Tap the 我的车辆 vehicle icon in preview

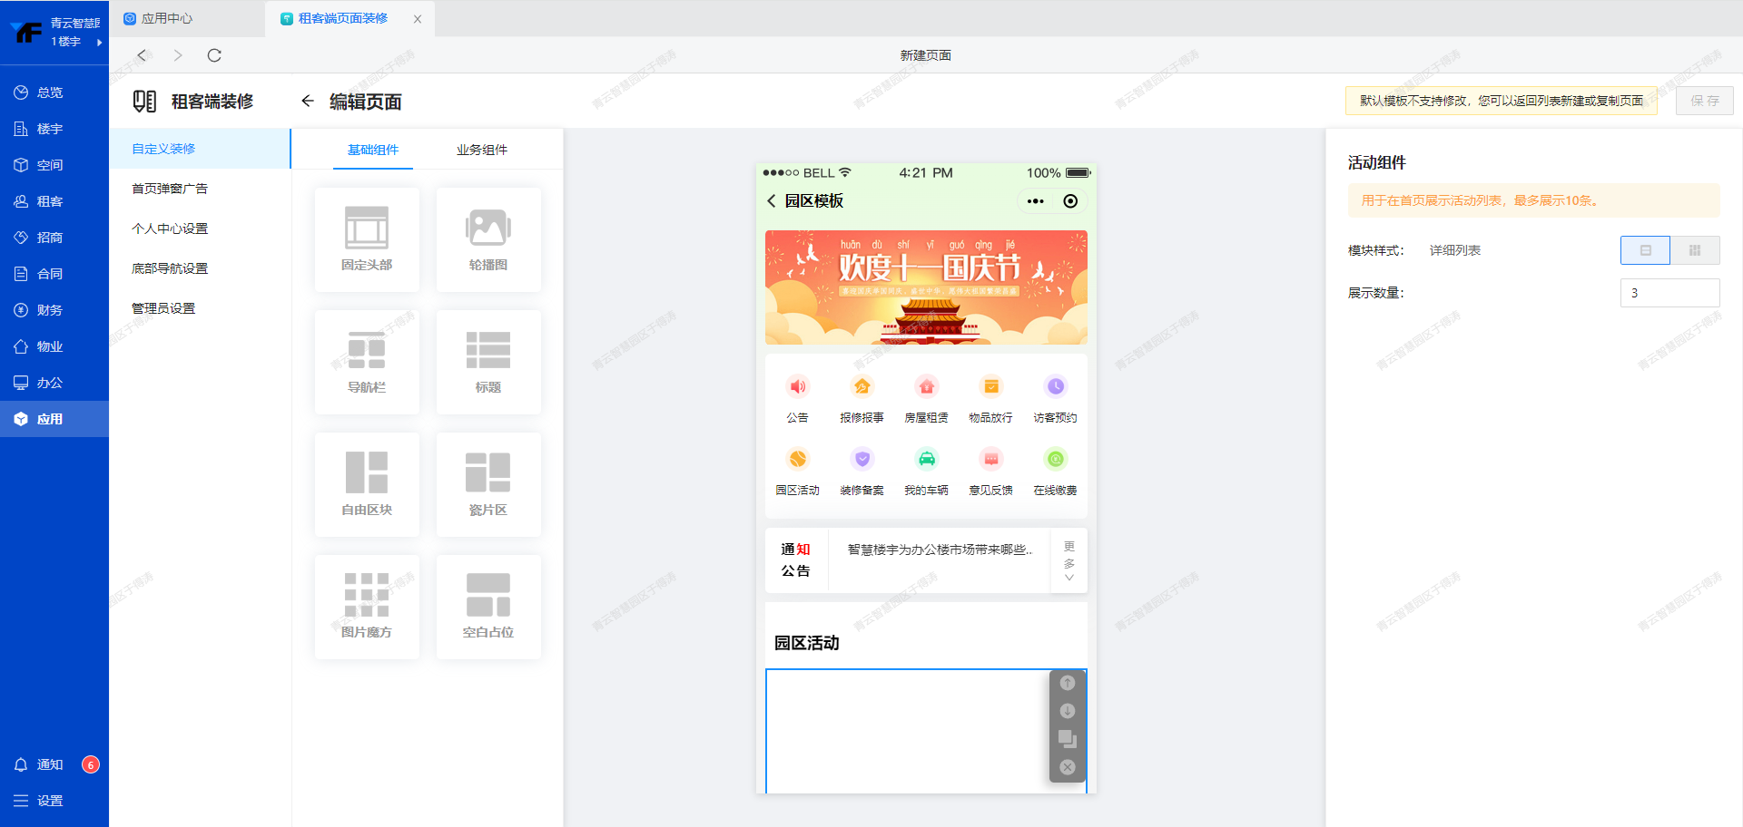(927, 460)
